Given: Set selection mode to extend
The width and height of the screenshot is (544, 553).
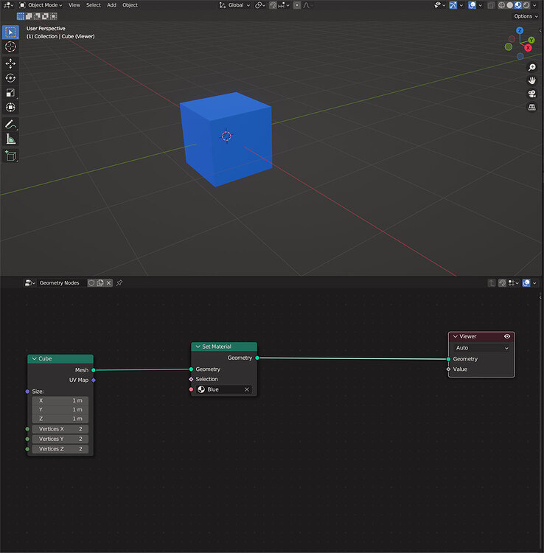Looking at the screenshot, I should click(29, 16).
